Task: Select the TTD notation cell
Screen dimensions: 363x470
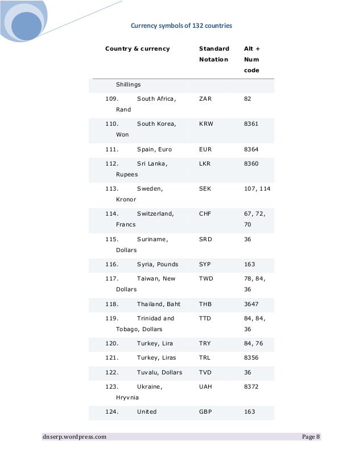Action: point(205,319)
